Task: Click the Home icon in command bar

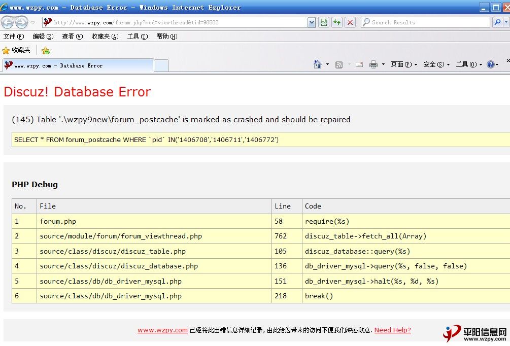Action: (x=318, y=64)
